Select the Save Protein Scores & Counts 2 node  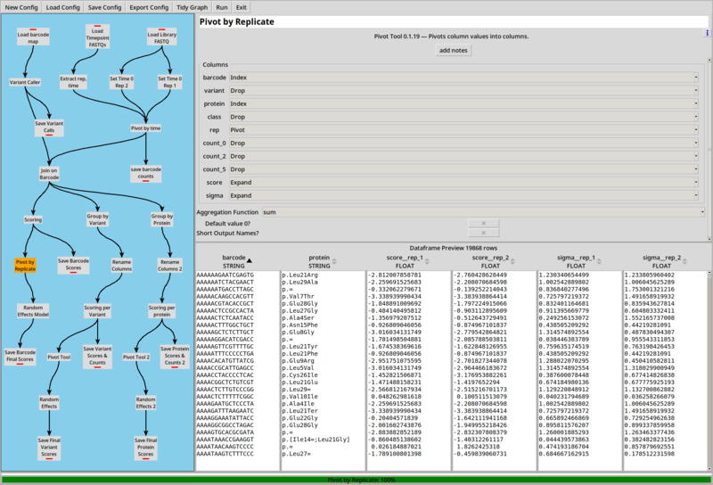click(x=175, y=357)
